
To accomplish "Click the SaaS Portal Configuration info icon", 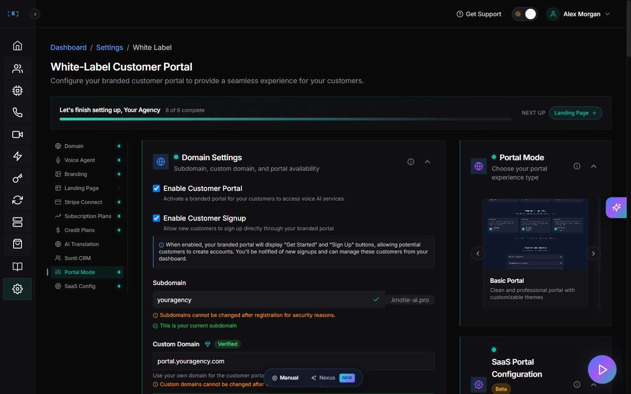I will pyautogui.click(x=577, y=384).
